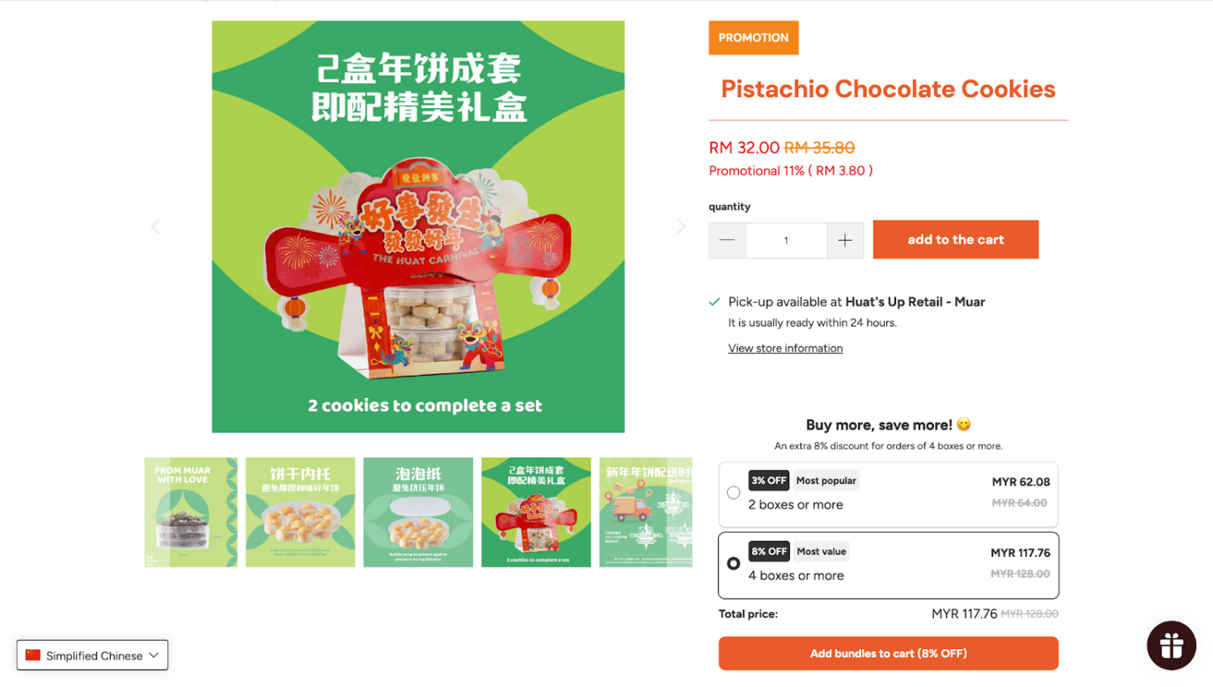Select the cookie tray thumbnail image
Image resolution: width=1213 pixels, height=687 pixels.
[x=300, y=512]
